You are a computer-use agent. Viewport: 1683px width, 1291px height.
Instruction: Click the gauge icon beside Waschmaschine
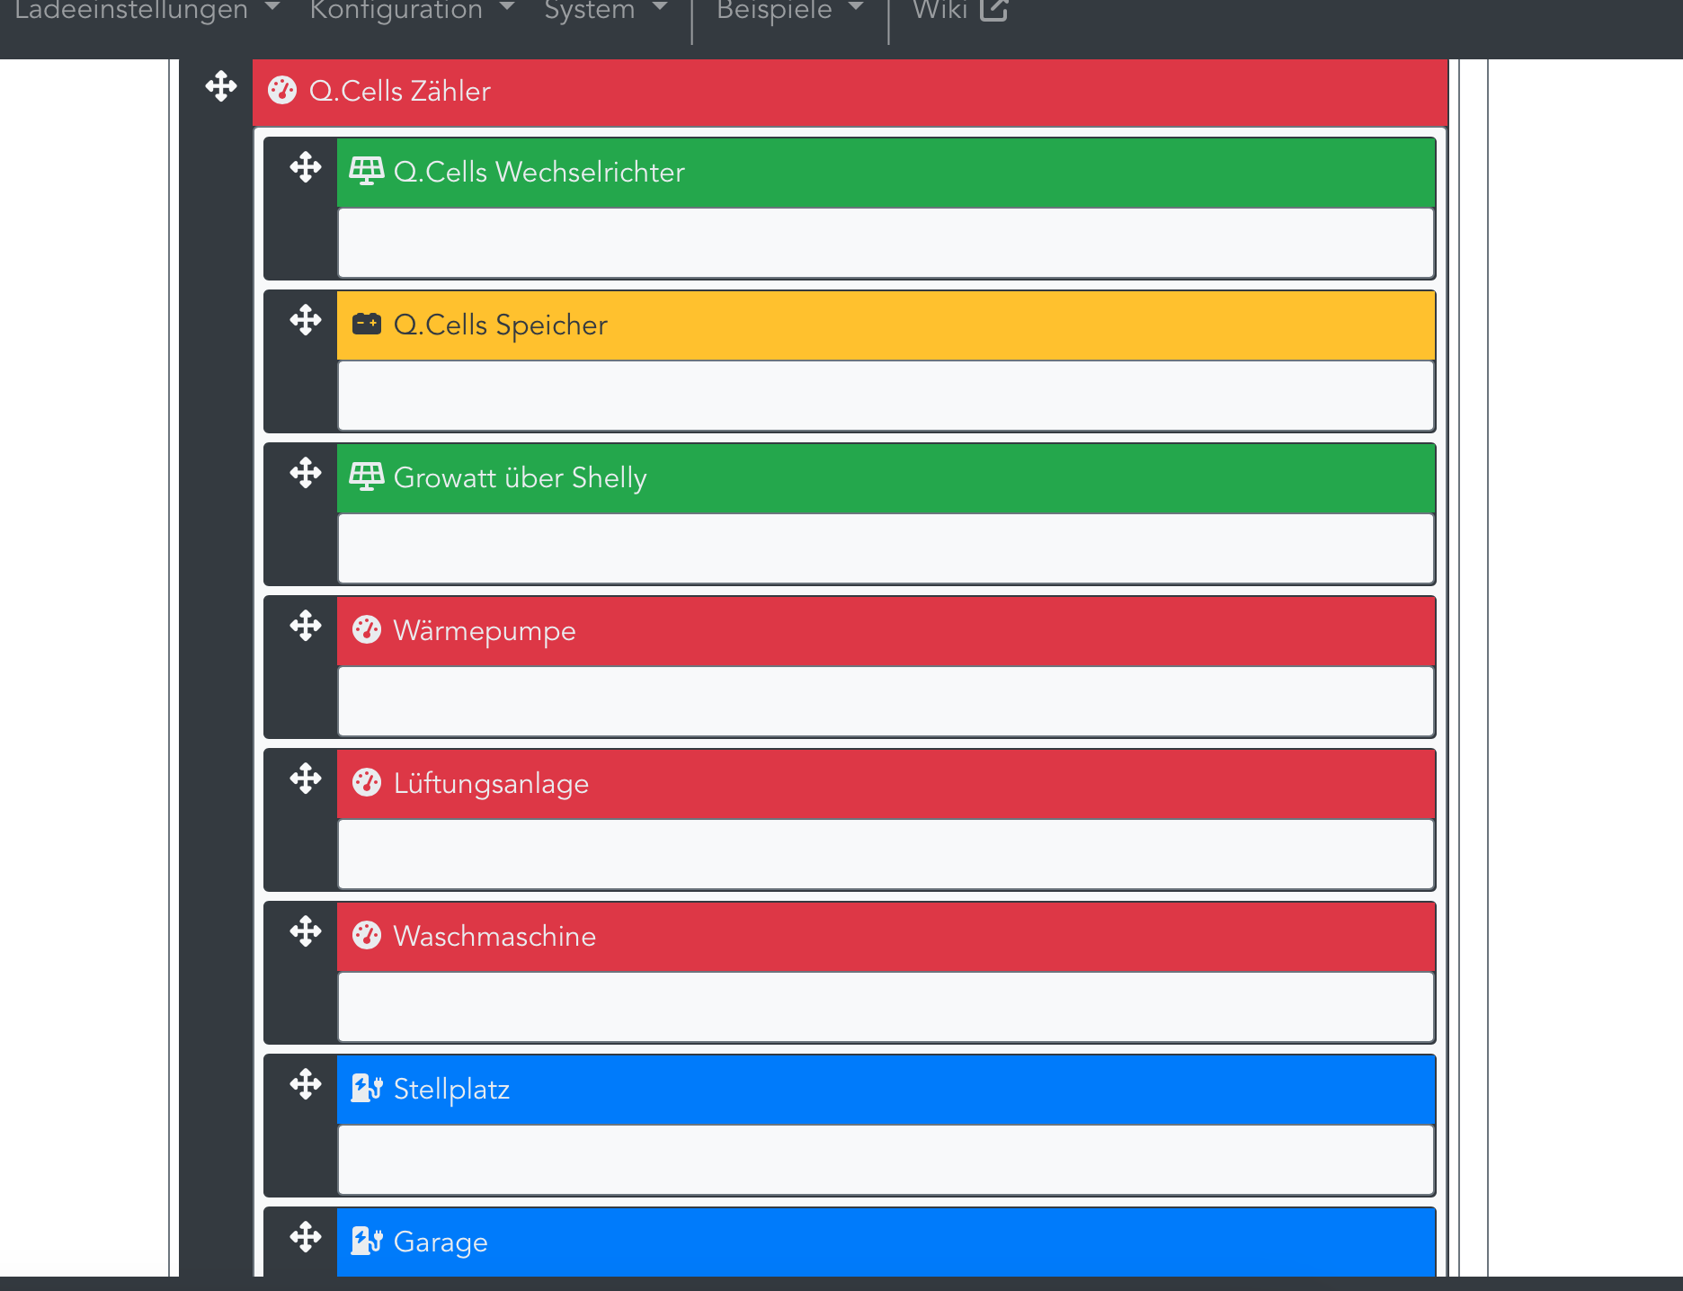coord(367,936)
